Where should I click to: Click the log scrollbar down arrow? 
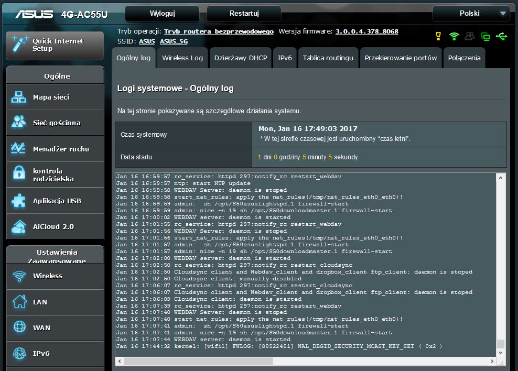501,353
